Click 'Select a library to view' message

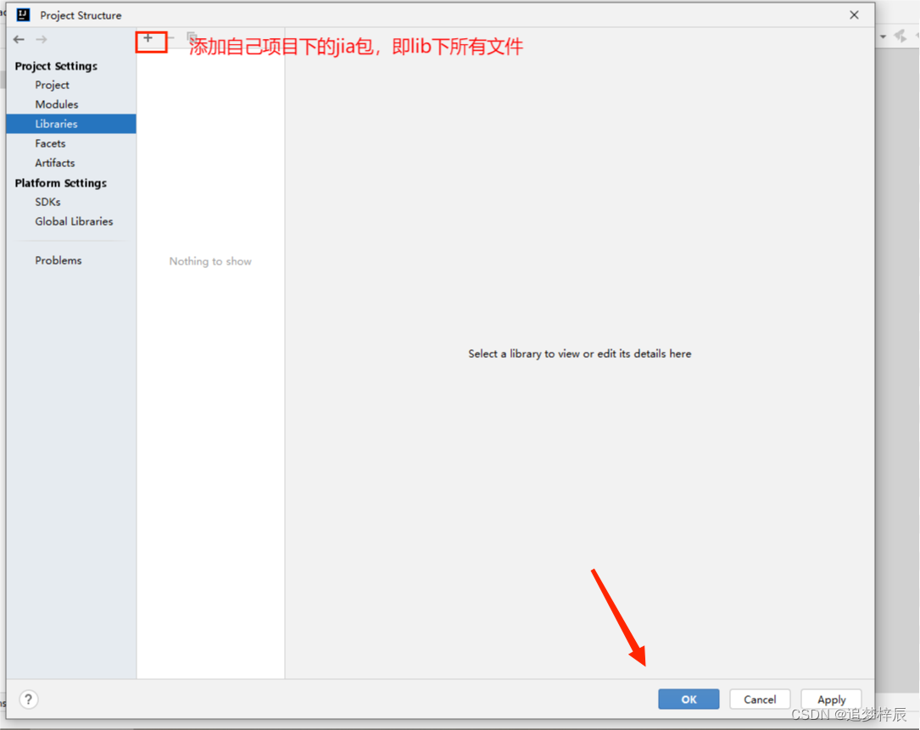click(580, 354)
